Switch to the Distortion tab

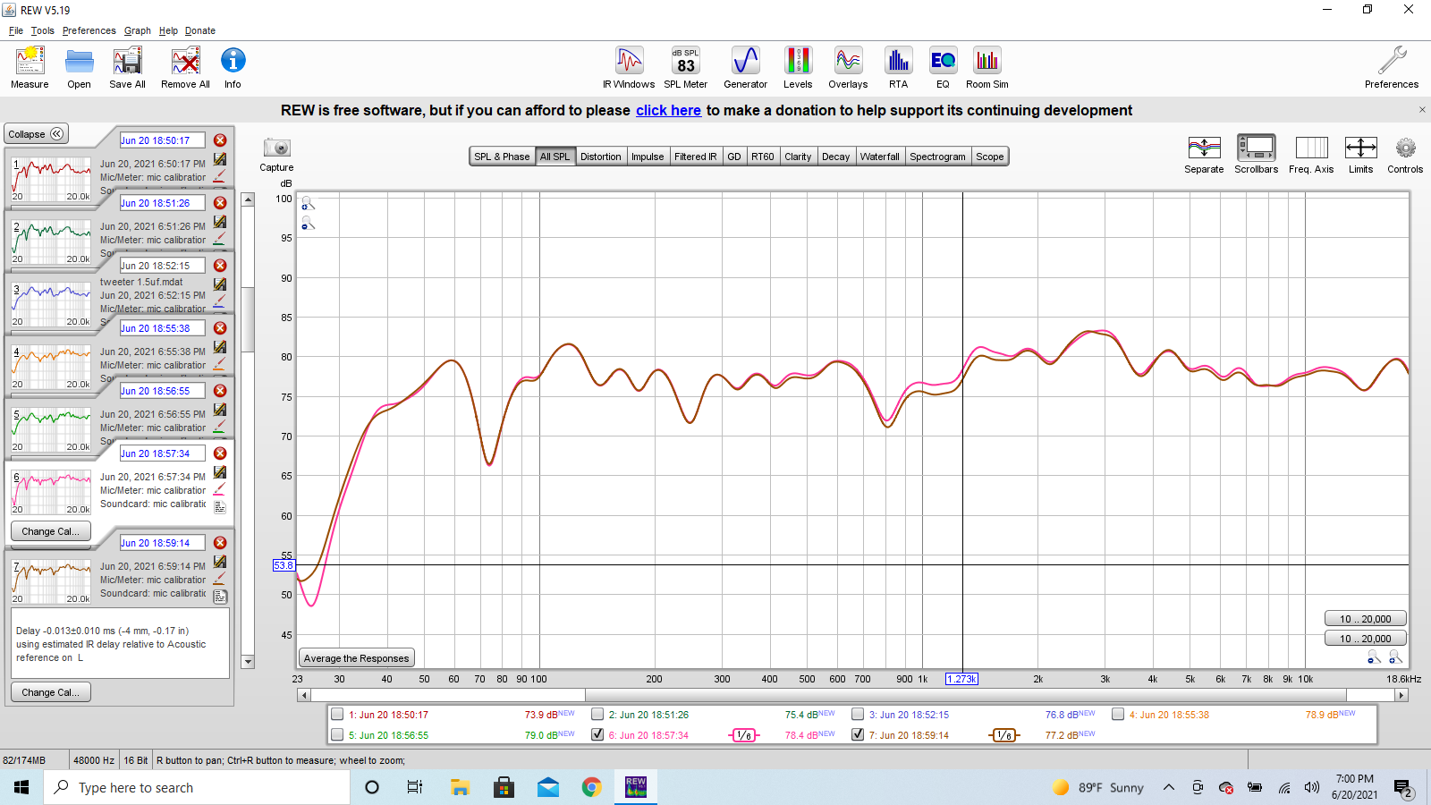600,157
